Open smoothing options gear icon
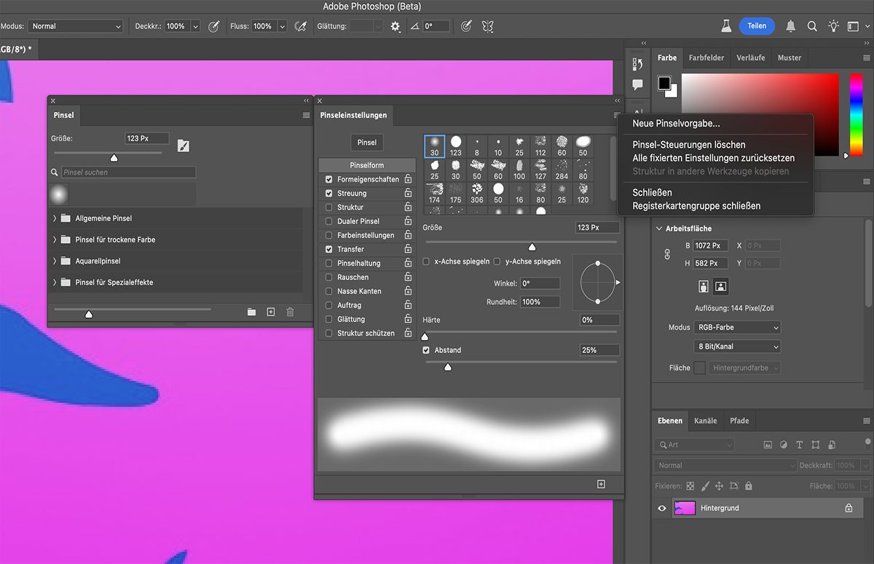 [x=395, y=26]
